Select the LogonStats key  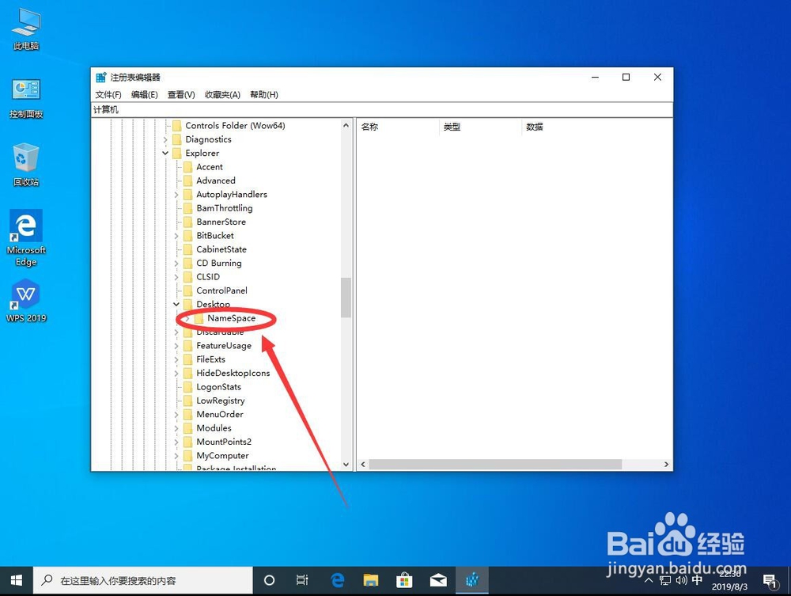point(218,386)
